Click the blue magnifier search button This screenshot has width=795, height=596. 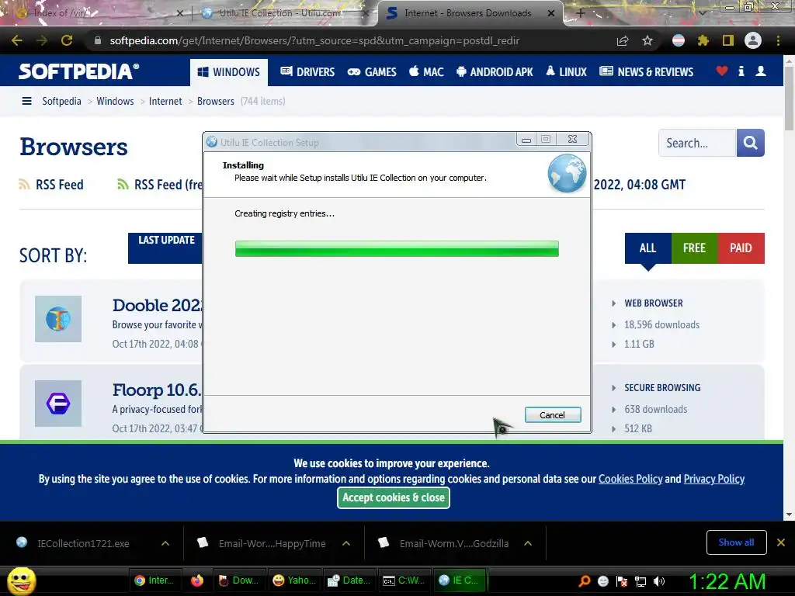click(x=751, y=143)
